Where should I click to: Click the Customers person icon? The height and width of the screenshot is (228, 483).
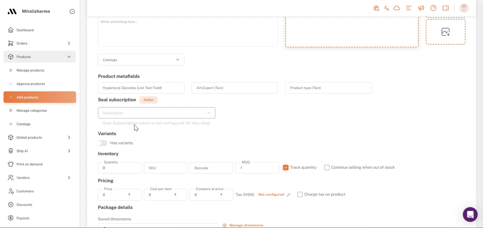pyautogui.click(x=11, y=191)
